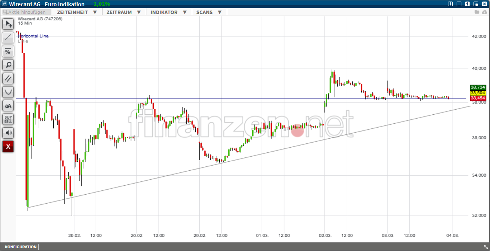This screenshot has width=490, height=251.
Task: Activate the magnifier zoom tool
Action: 8,65
